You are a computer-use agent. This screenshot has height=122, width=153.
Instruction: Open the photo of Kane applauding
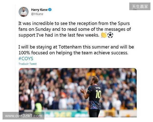[x=78, y=93]
